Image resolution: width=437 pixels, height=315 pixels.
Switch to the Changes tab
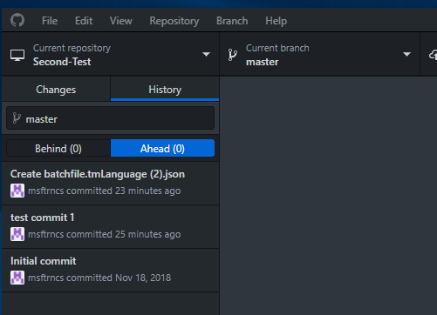point(56,90)
